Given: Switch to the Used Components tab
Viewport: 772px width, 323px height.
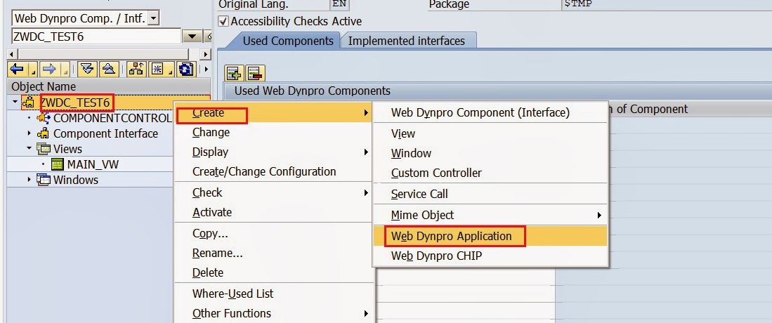Looking at the screenshot, I should tap(288, 41).
